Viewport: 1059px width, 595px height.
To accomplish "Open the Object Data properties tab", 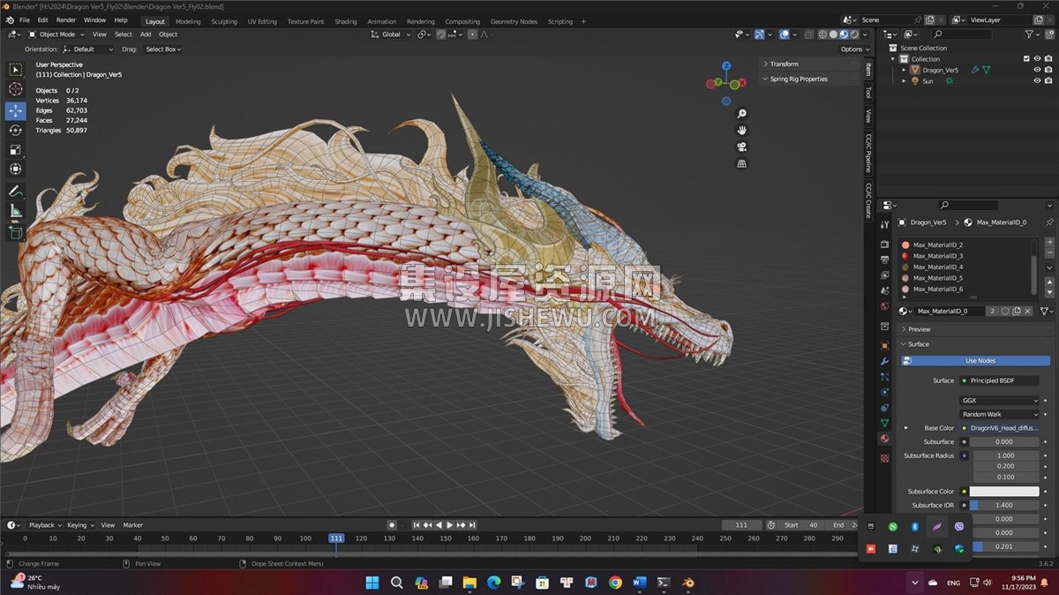I will [x=884, y=424].
